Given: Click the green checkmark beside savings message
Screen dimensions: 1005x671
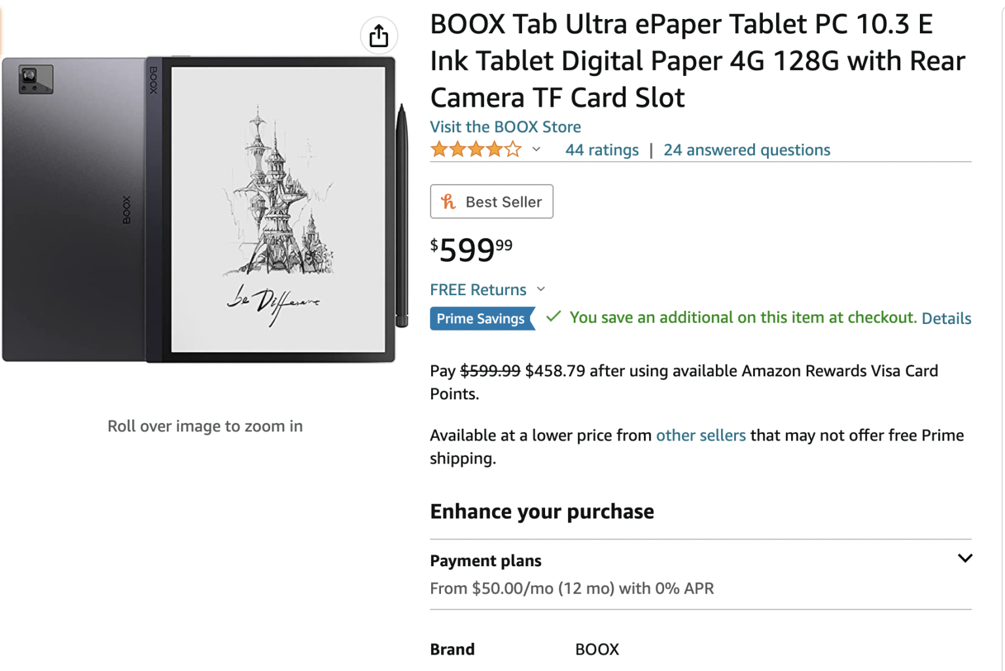Looking at the screenshot, I should pos(553,317).
